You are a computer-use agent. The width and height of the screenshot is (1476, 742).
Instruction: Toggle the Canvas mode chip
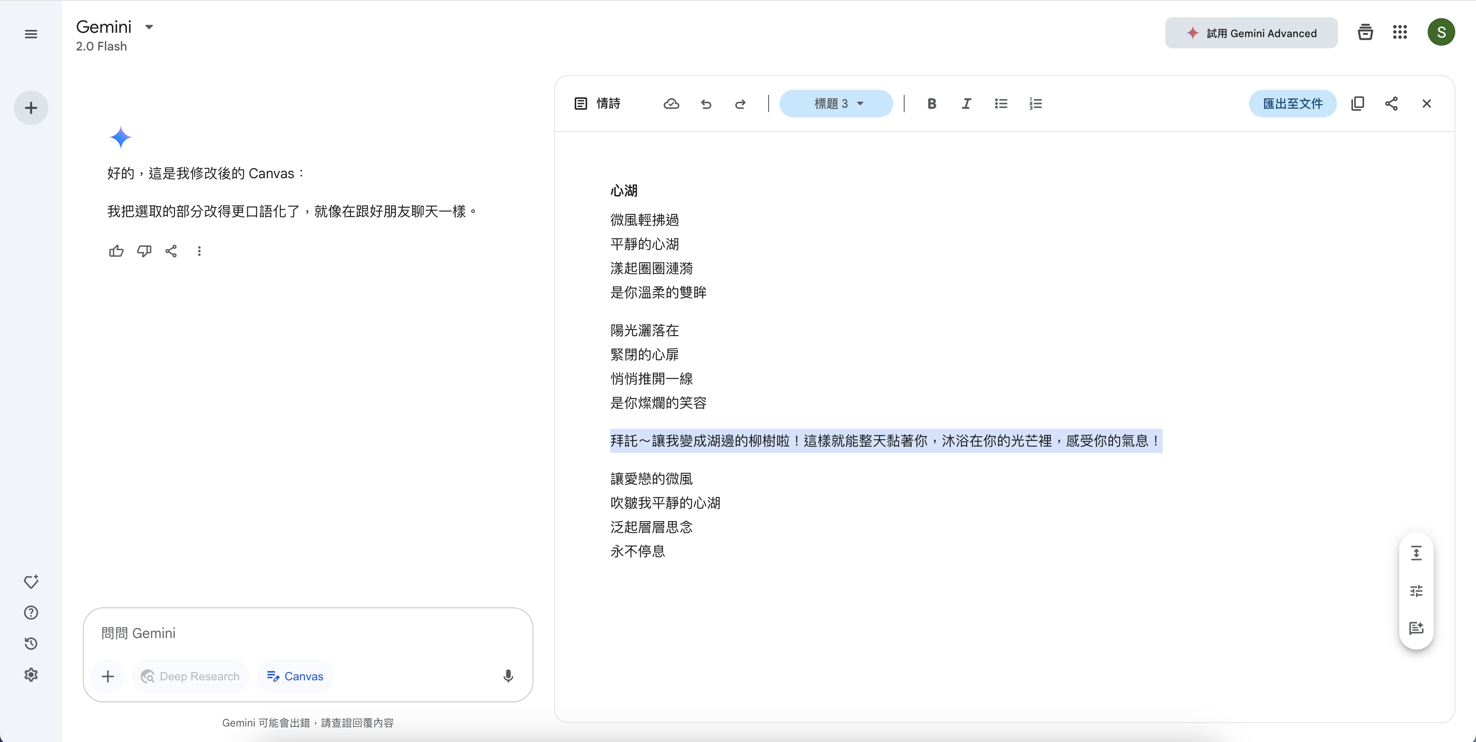tap(295, 676)
